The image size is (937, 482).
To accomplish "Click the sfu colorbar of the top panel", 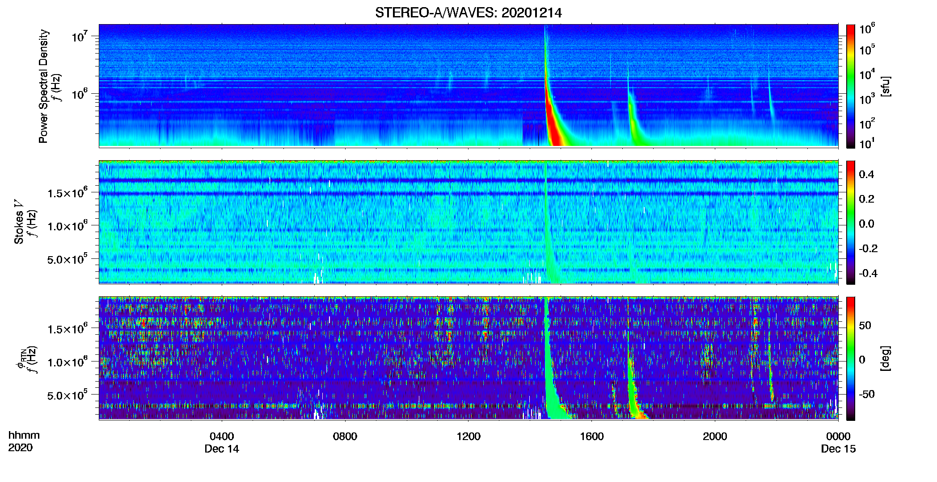I will (x=851, y=86).
